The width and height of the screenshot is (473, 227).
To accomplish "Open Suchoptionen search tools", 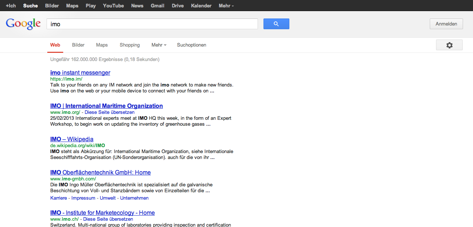I will pos(191,45).
